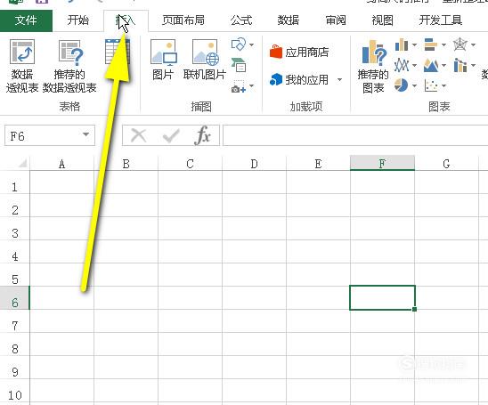Select column A header

pos(62,164)
